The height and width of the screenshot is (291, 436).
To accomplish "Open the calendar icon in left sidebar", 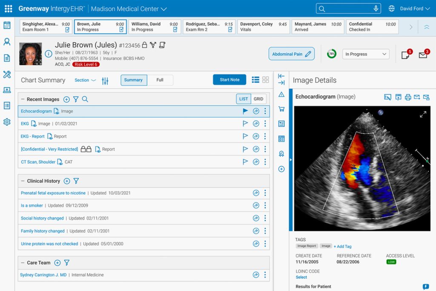I will 7,25.
